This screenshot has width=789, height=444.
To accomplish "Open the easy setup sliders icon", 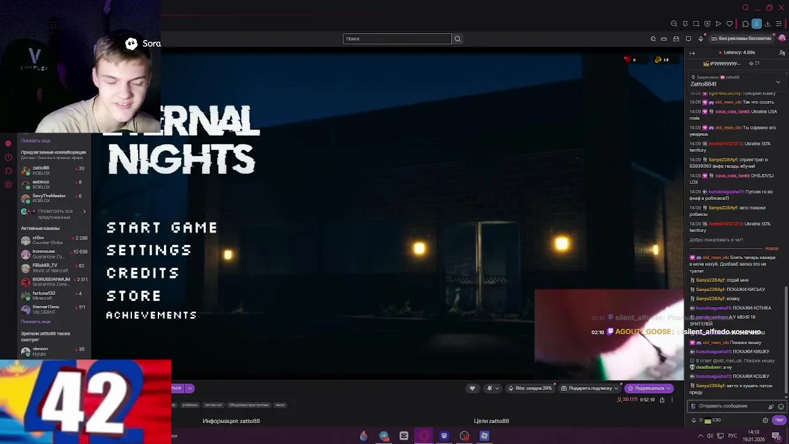I will (x=779, y=24).
